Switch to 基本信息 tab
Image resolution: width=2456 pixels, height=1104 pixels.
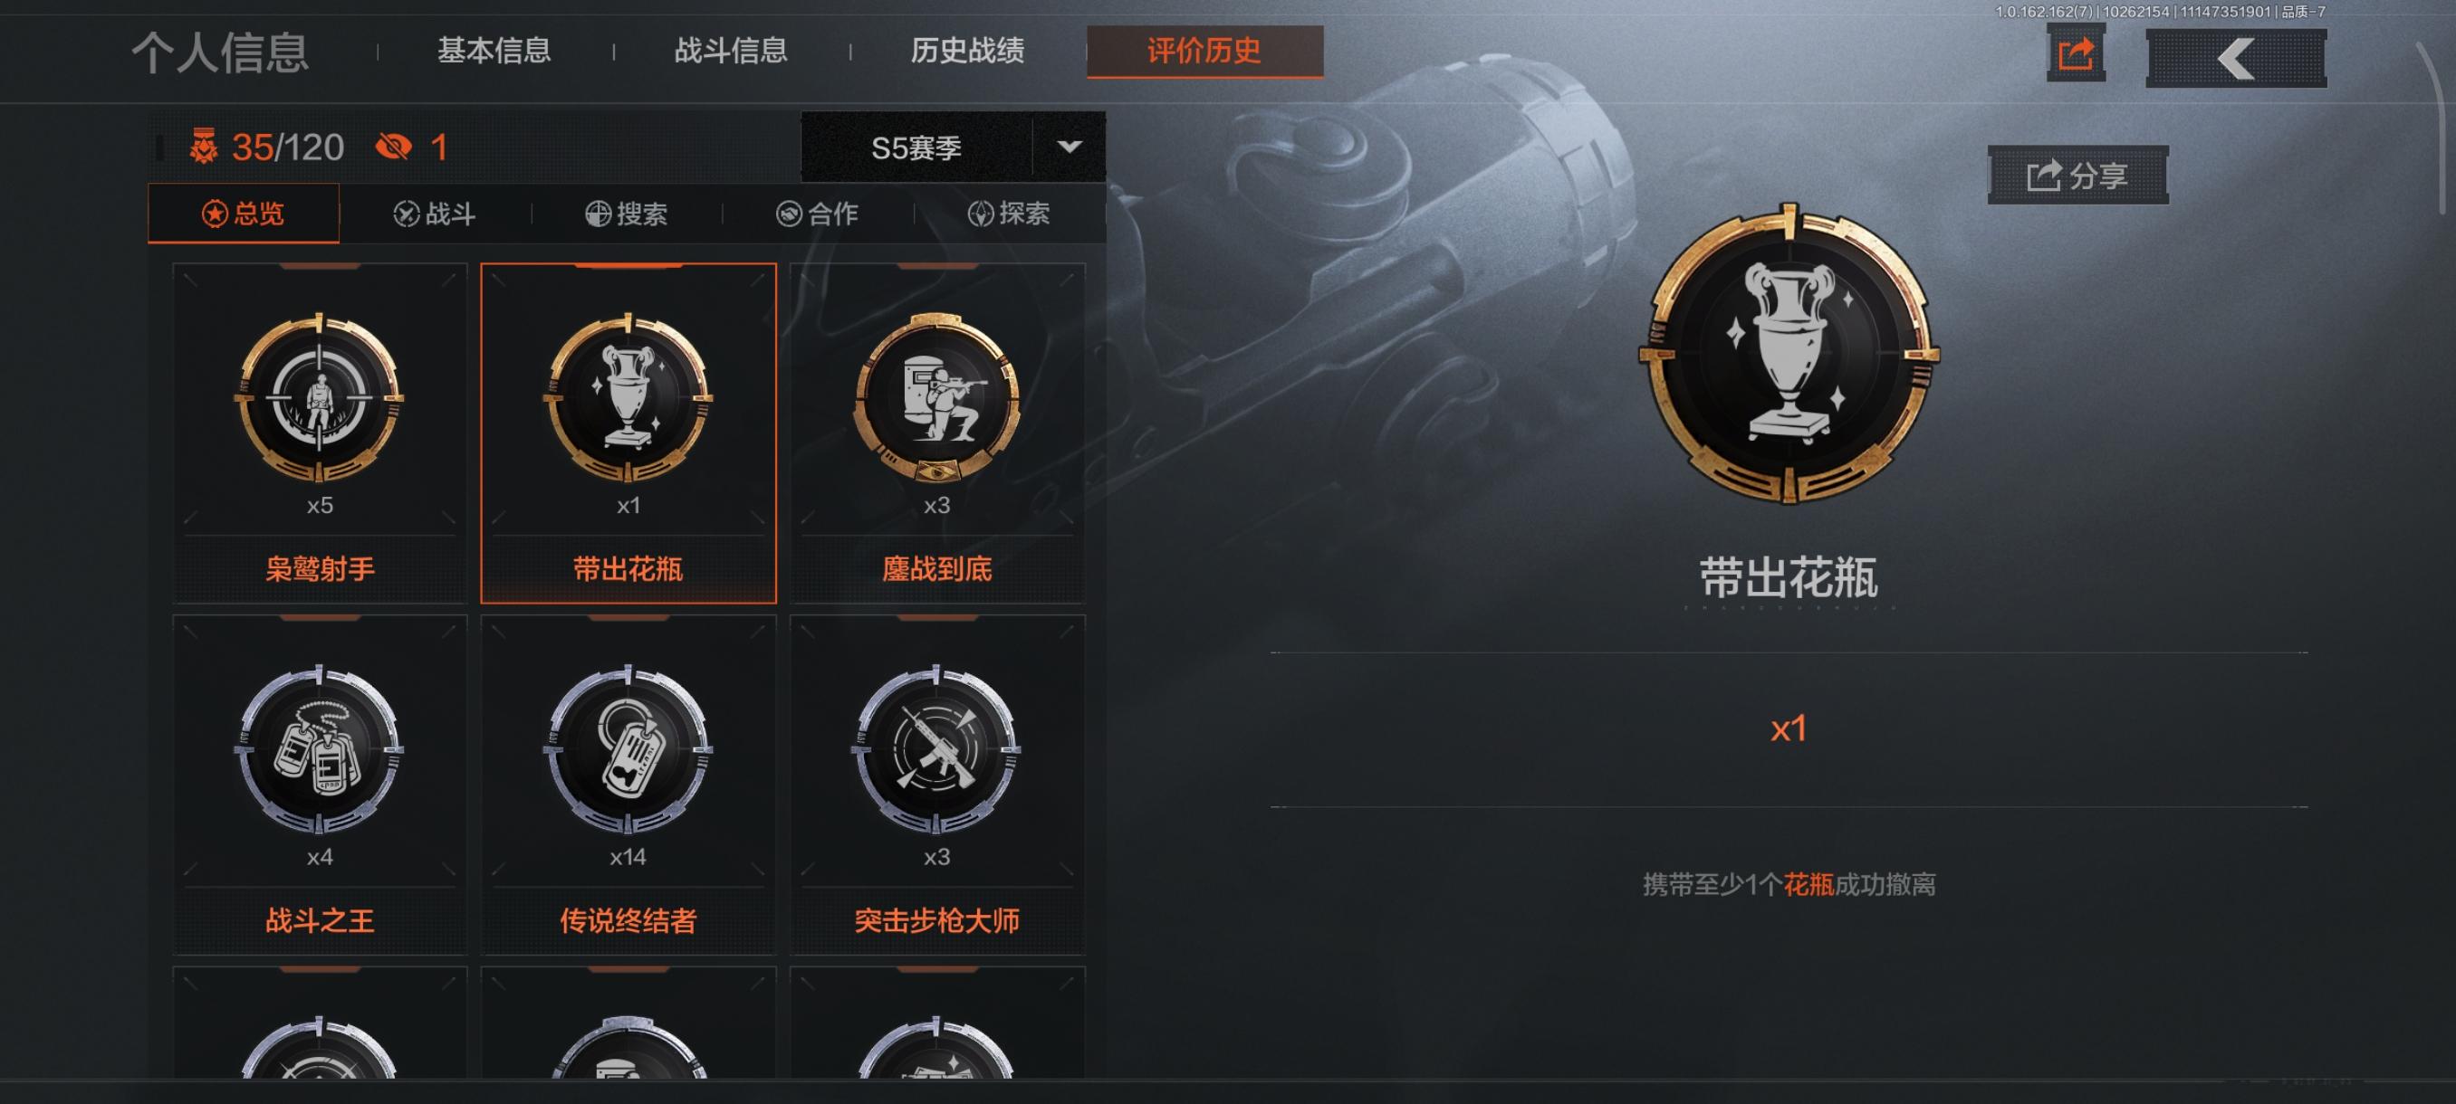494,51
